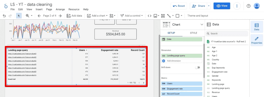Click the Record Count metric chip
Image resolution: width=264 pixels, height=97 pixels.
(182, 94)
